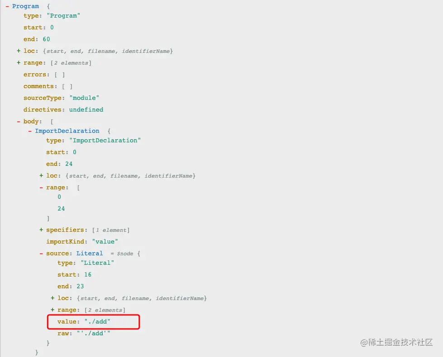Collapse the body array
This screenshot has height=357, width=443.
pos(19,122)
